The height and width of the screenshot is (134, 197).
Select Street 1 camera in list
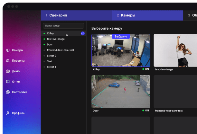(52, 67)
